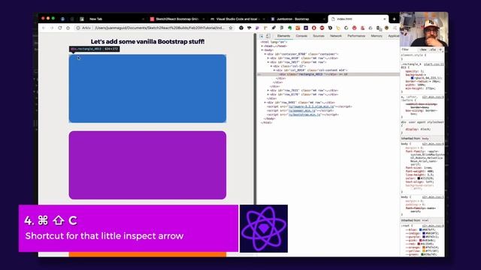Open the jquery slim min js link
Screen dimensions: 481x270
(x=311, y=106)
